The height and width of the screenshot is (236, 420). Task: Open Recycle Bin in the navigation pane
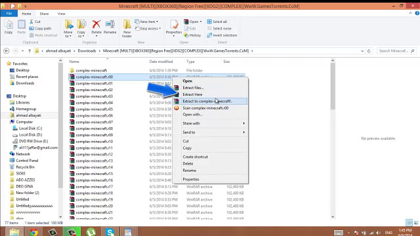pos(25,167)
